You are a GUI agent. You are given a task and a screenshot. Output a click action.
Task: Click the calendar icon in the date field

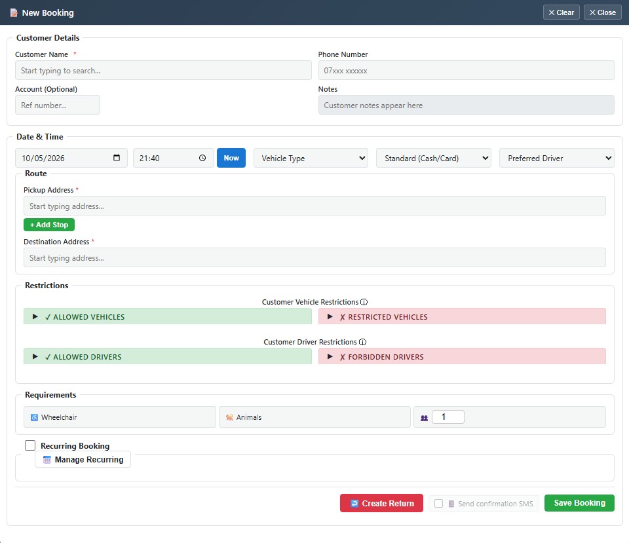[117, 158]
